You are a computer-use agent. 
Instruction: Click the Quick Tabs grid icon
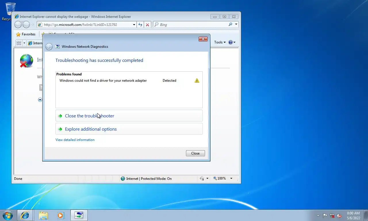(19, 43)
